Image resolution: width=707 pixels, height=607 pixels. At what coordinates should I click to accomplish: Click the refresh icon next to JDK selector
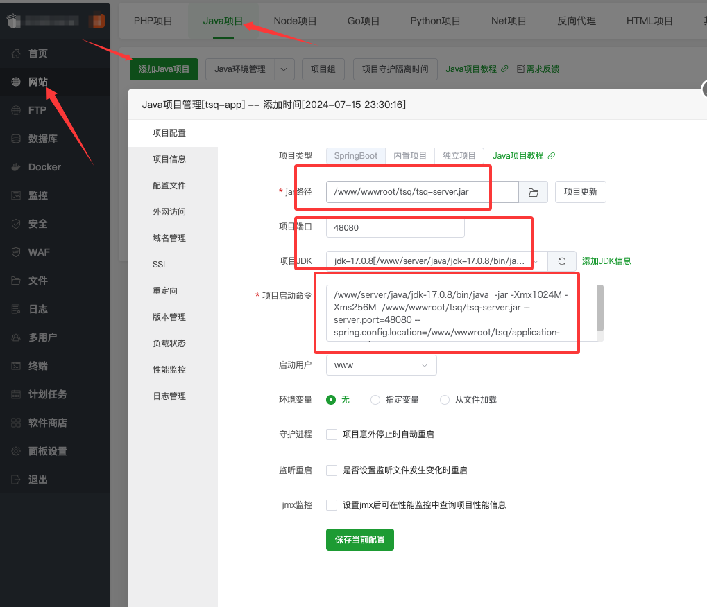click(x=562, y=261)
